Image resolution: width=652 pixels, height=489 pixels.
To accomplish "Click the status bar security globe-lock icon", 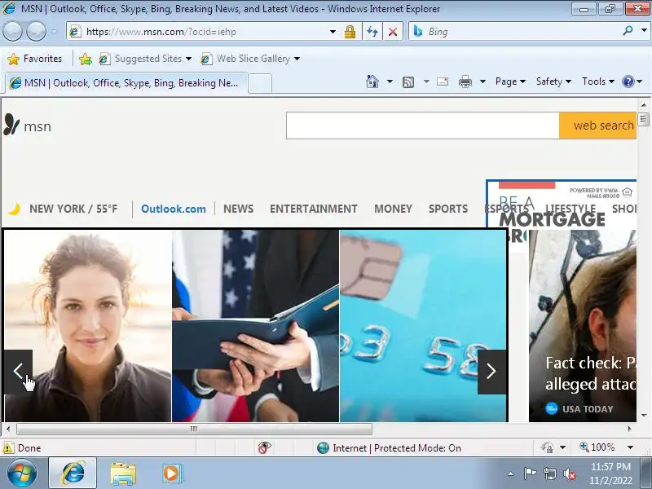I will click(x=547, y=447).
